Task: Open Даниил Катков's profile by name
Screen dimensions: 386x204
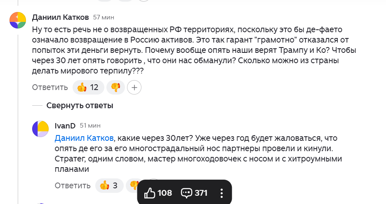Action: point(60,17)
